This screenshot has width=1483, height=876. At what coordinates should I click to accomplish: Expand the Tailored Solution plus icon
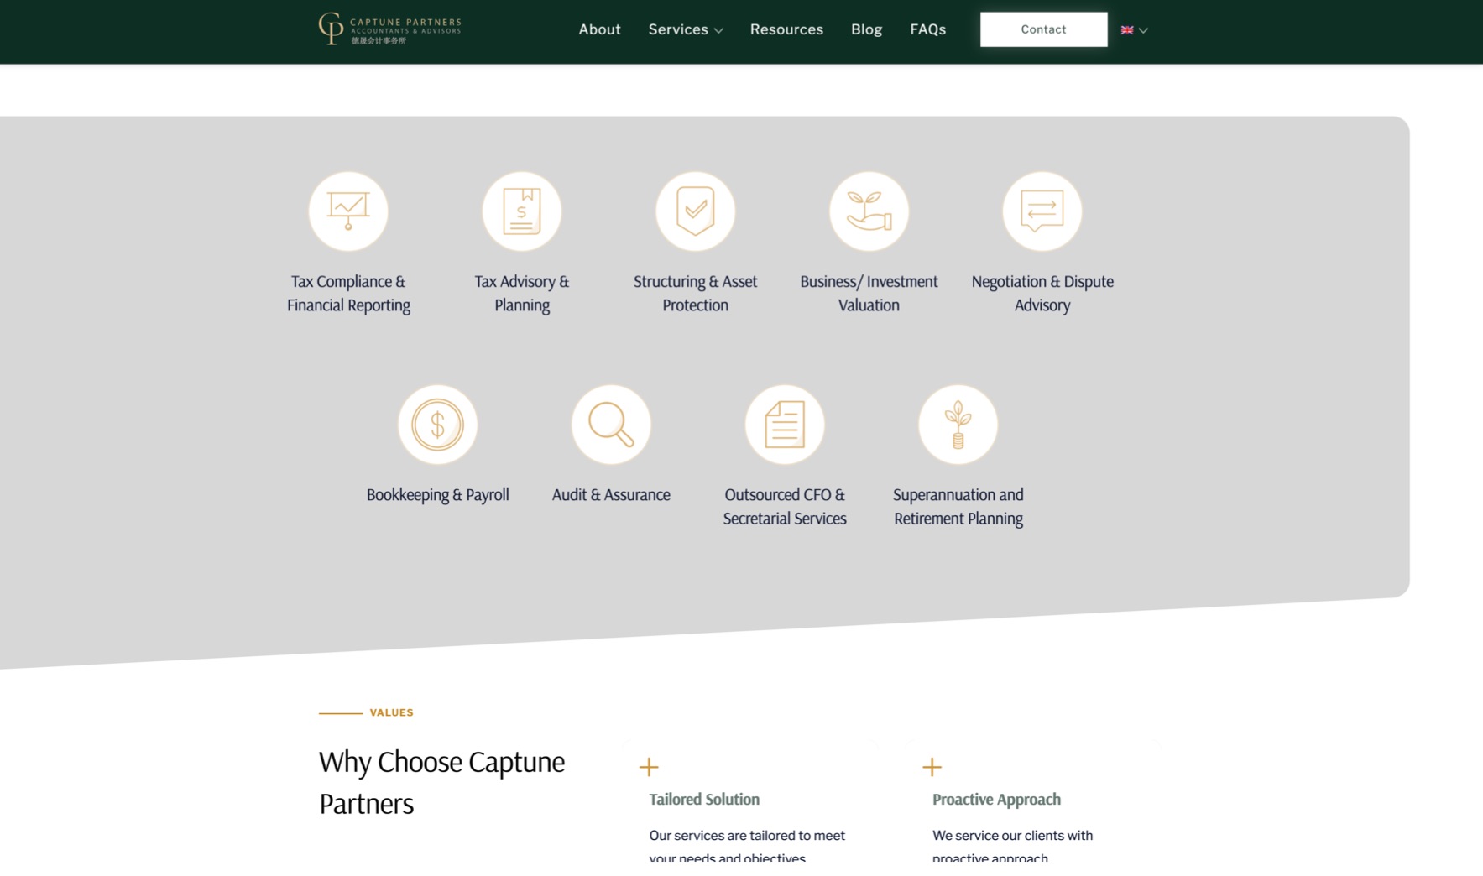pos(649,767)
